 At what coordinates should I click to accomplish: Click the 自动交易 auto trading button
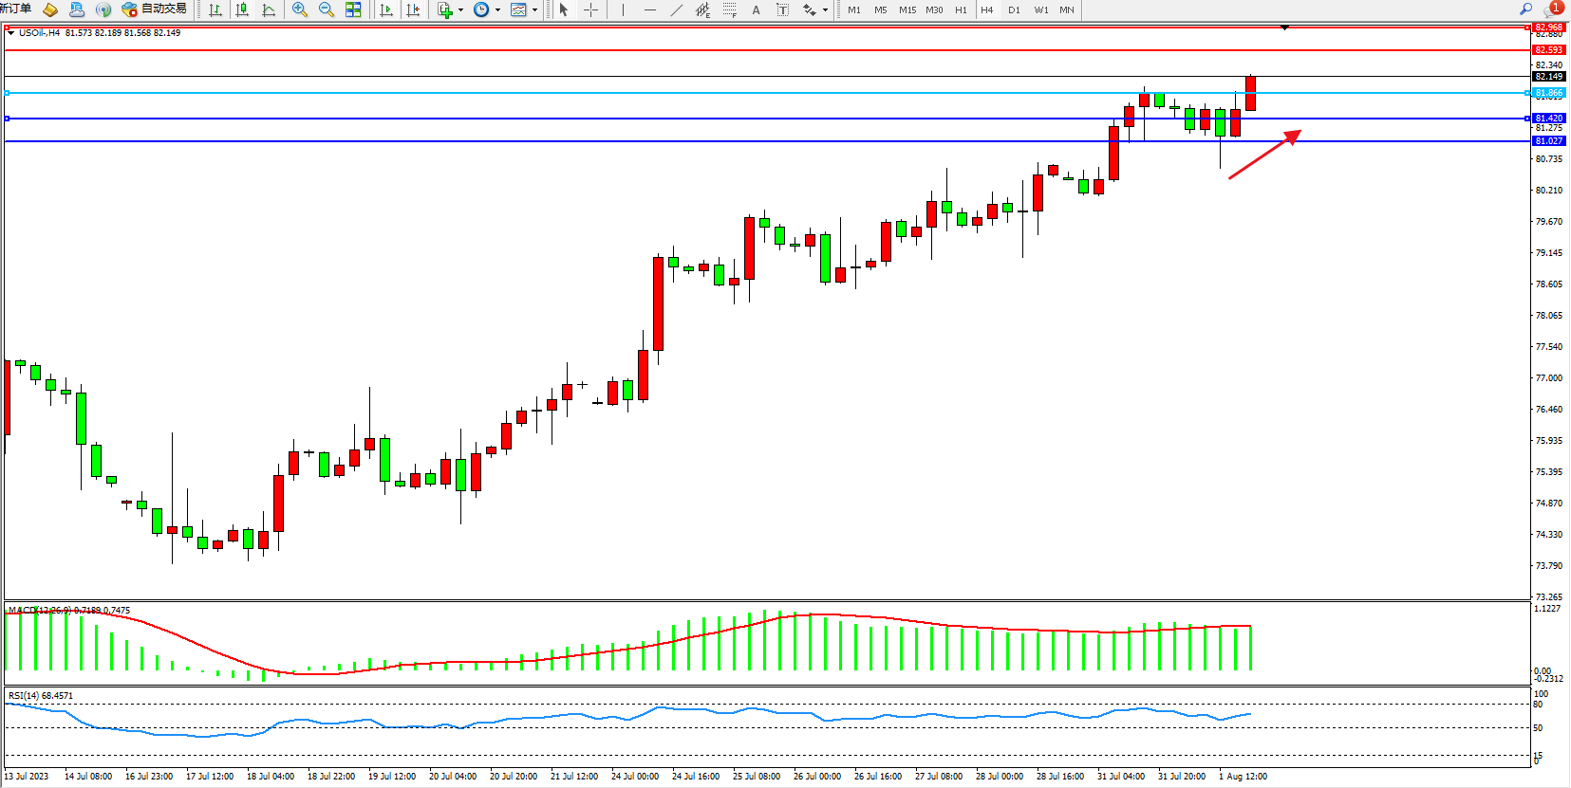[154, 9]
